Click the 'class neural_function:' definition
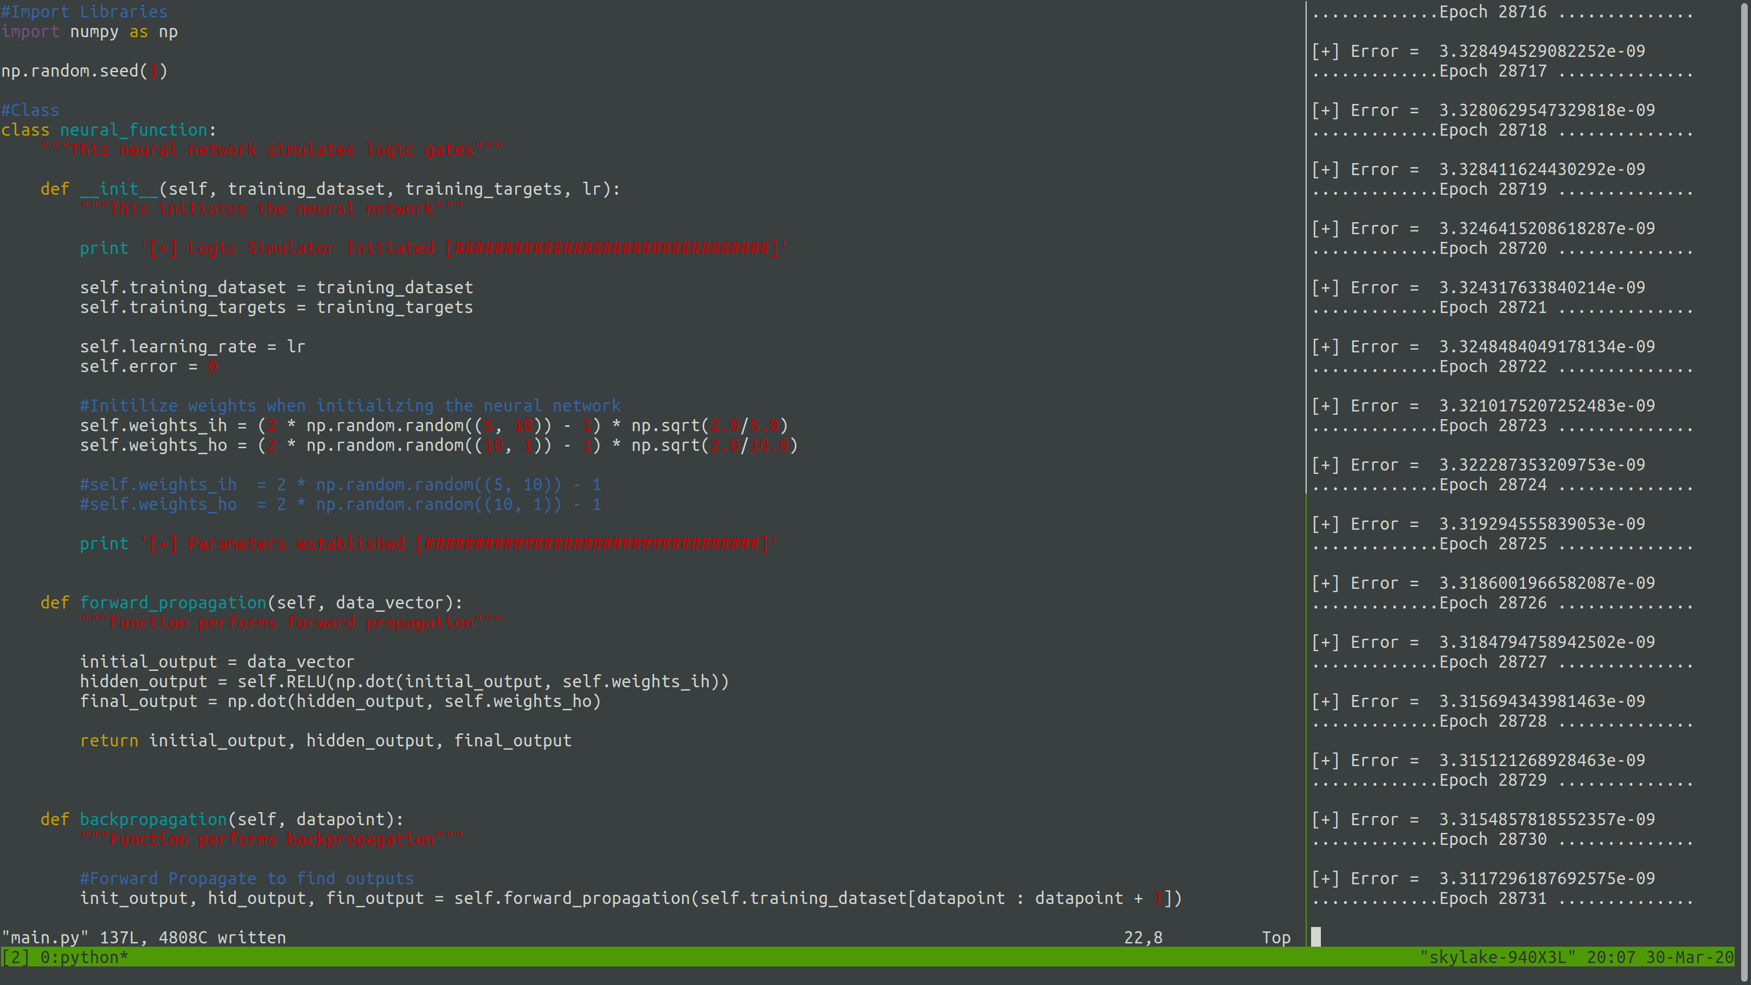Viewport: 1751px width, 985px height. (x=109, y=130)
